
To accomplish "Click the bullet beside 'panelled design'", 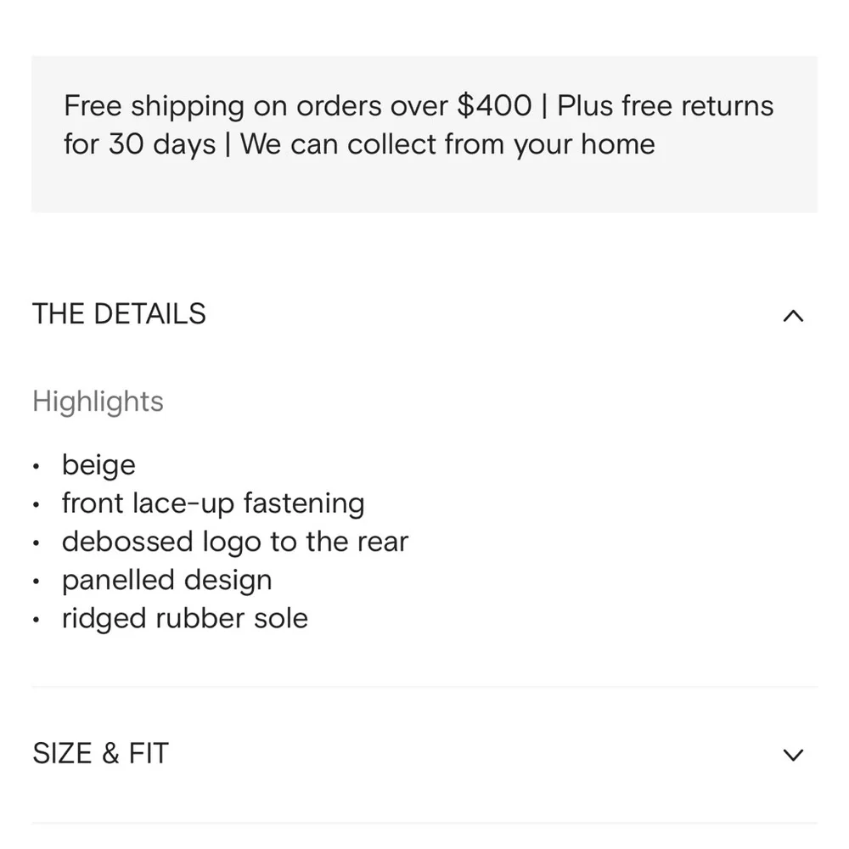I will (x=37, y=582).
